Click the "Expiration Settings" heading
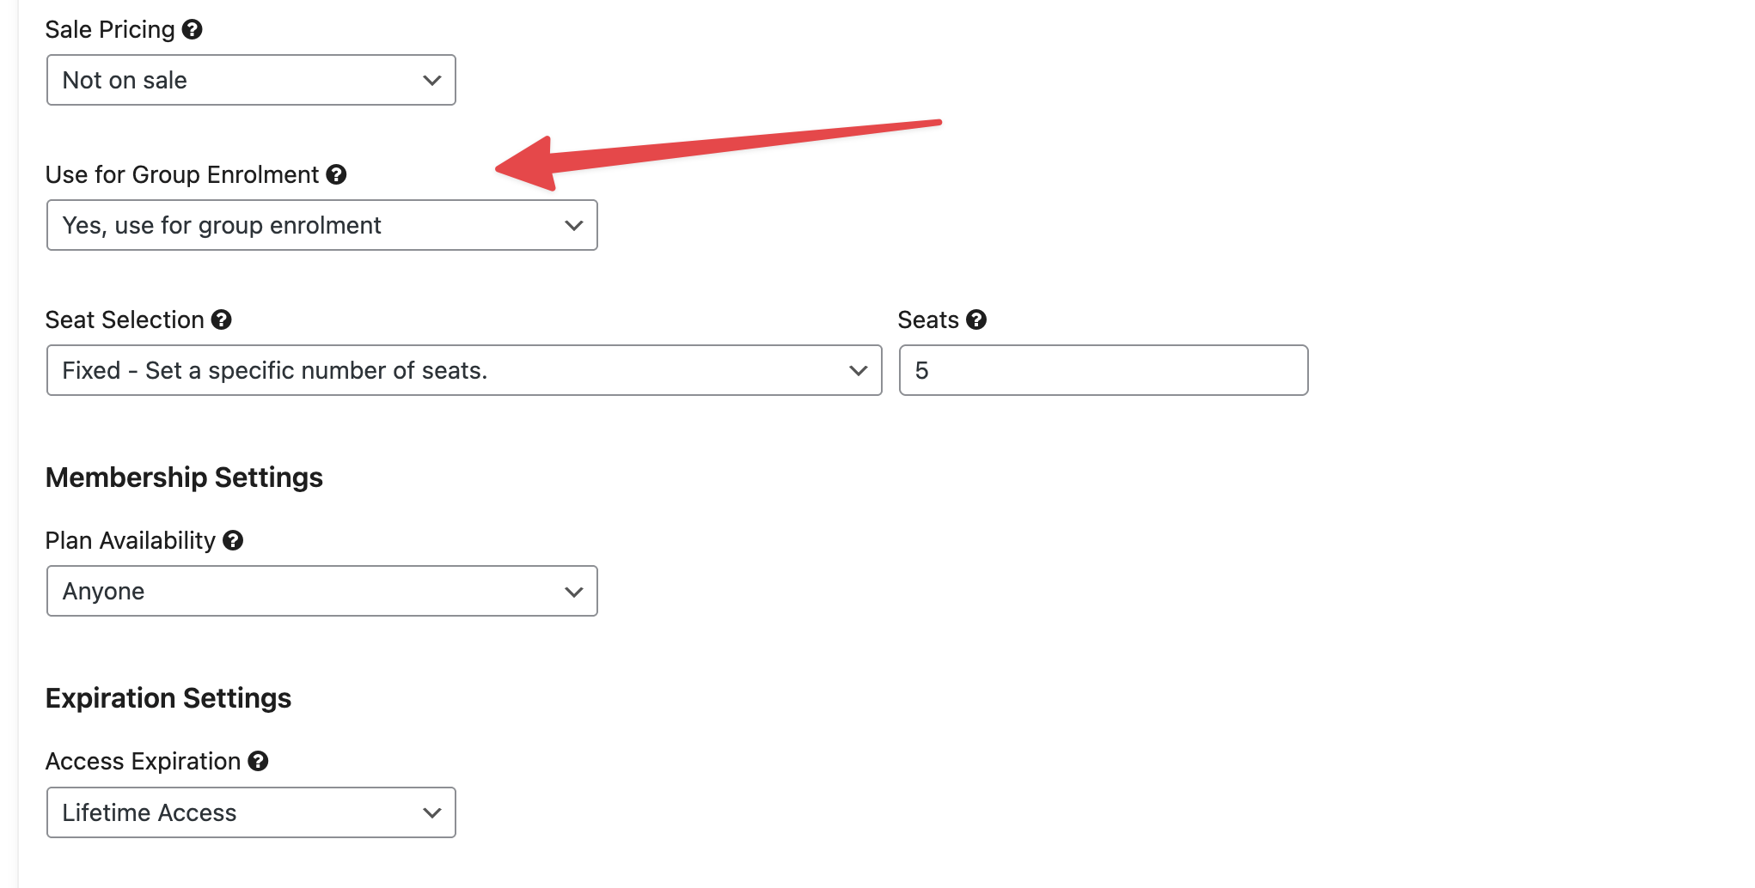1755x888 pixels. point(168,698)
